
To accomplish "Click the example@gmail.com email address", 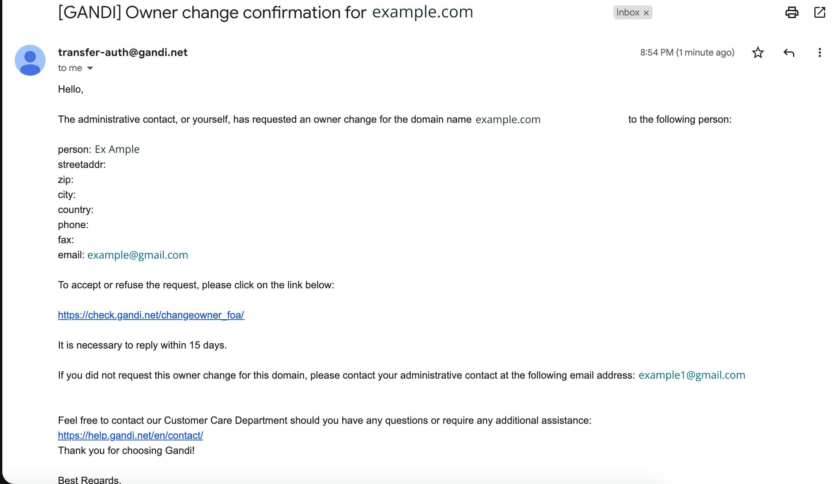I will (138, 255).
